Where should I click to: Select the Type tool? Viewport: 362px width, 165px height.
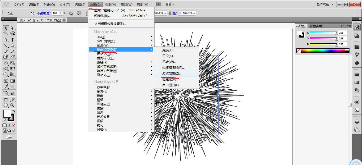tap(12, 40)
